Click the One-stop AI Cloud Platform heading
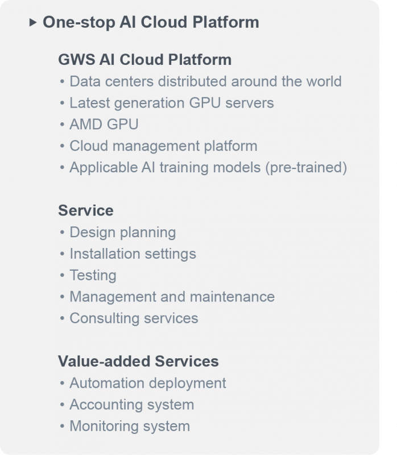Image resolution: width=397 pixels, height=455 pixels. coord(151,22)
